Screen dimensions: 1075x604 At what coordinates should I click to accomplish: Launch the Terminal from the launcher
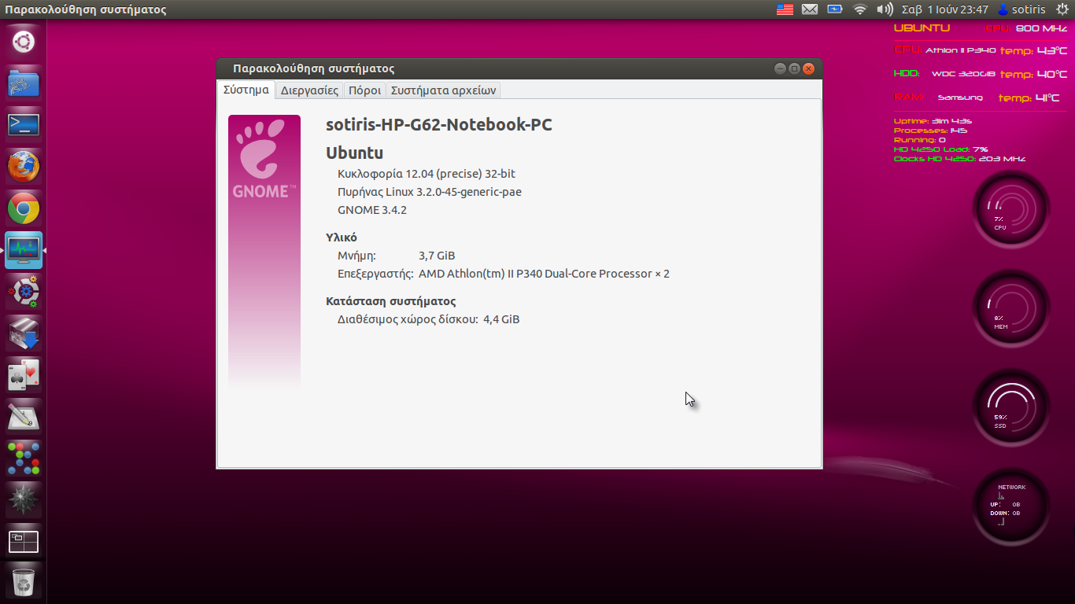[x=24, y=125]
